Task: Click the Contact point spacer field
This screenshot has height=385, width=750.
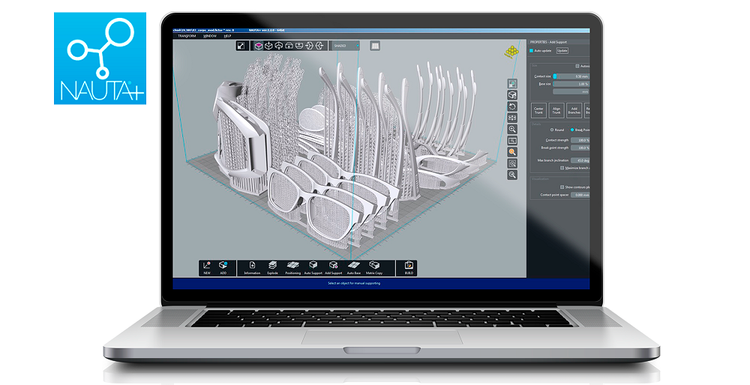Action: click(580, 195)
